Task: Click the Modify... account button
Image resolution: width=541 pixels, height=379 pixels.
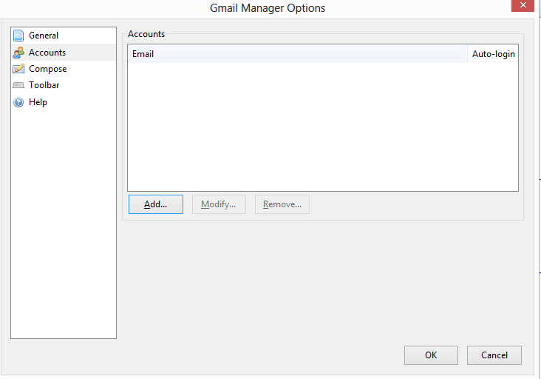Action: pyautogui.click(x=219, y=204)
